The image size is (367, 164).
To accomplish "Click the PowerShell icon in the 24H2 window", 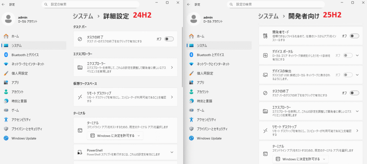I will (x=80, y=152).
